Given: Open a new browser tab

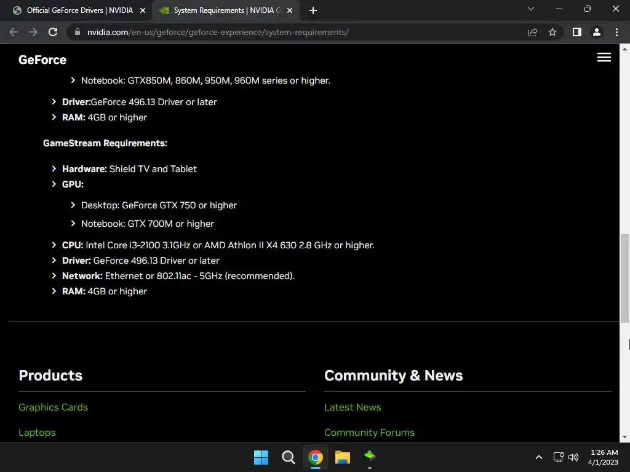Looking at the screenshot, I should click(x=313, y=10).
